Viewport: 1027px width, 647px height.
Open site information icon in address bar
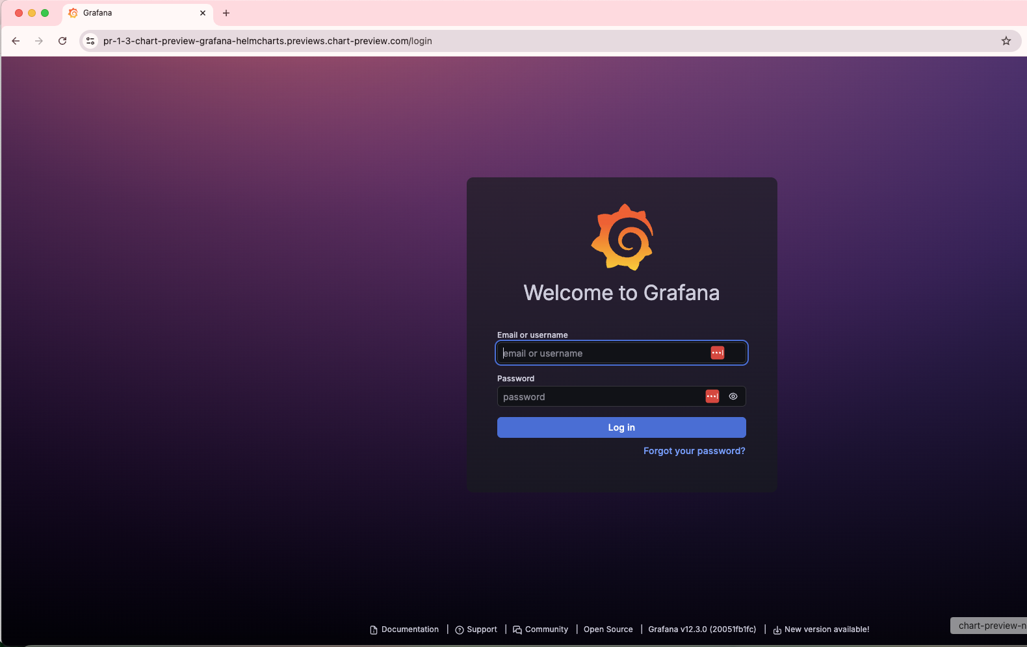pyautogui.click(x=90, y=41)
